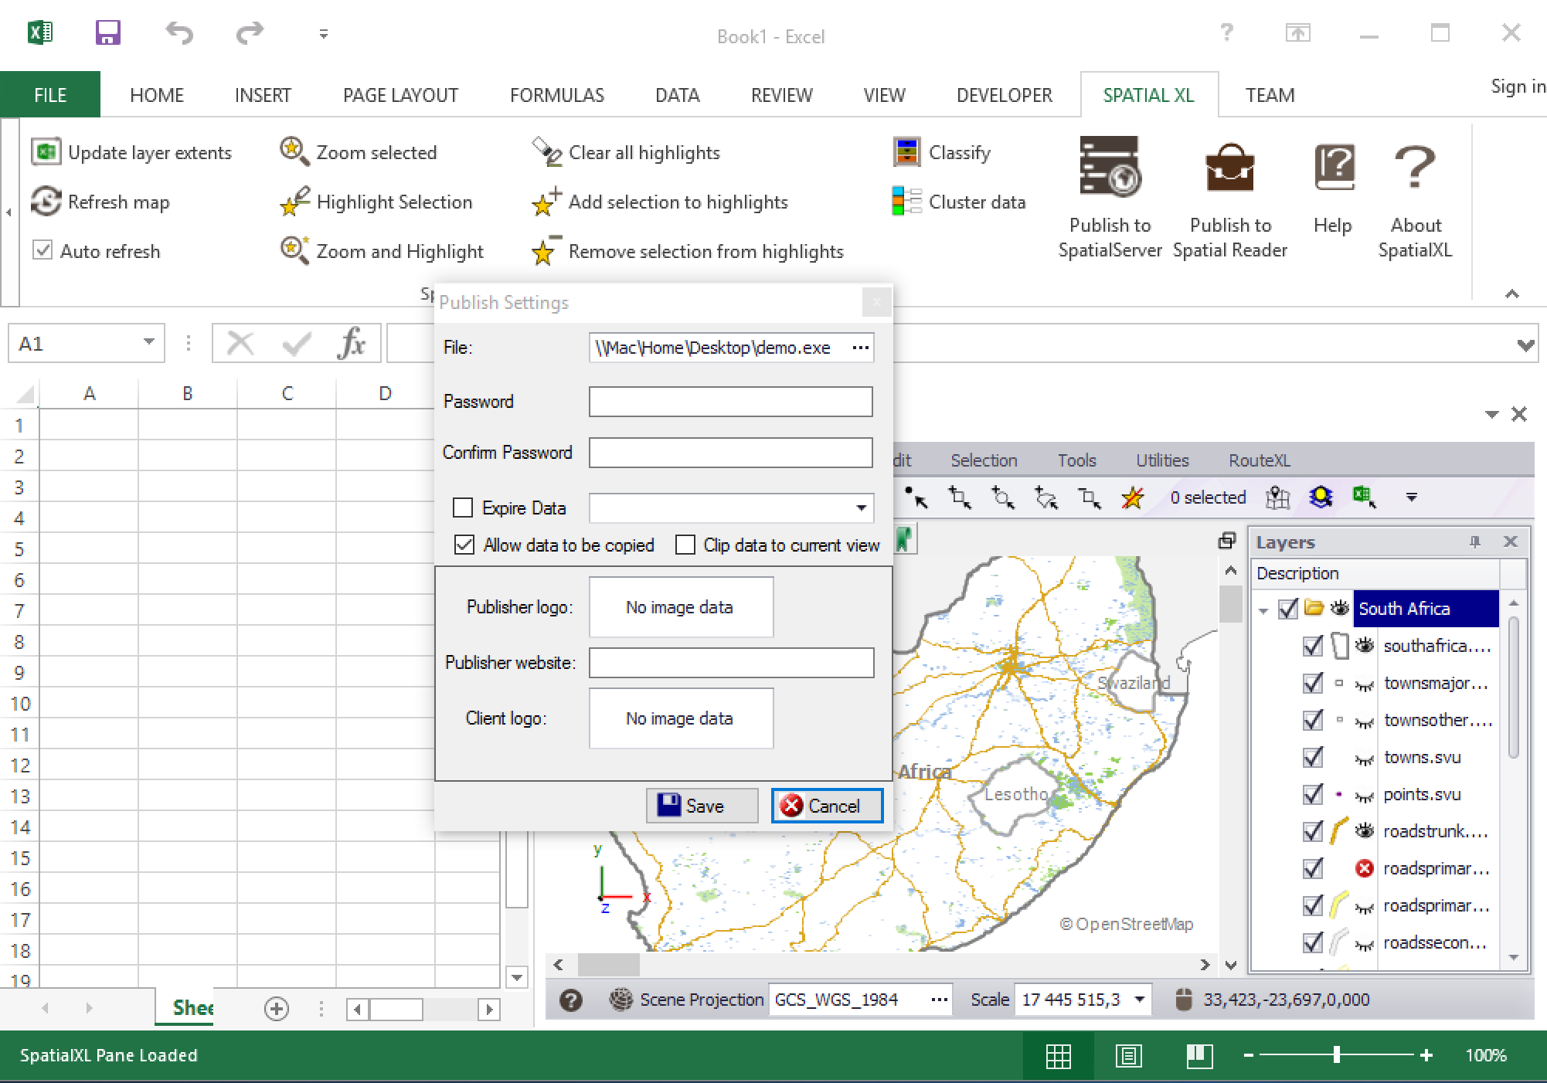Click the Update layer extents icon
Viewport: 1547px width, 1083px height.
click(x=47, y=151)
